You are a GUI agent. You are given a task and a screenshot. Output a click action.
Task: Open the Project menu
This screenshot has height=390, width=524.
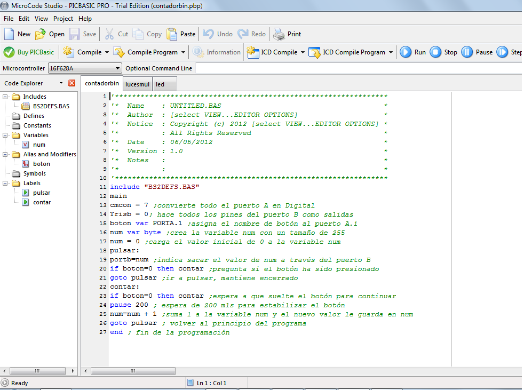click(x=63, y=19)
